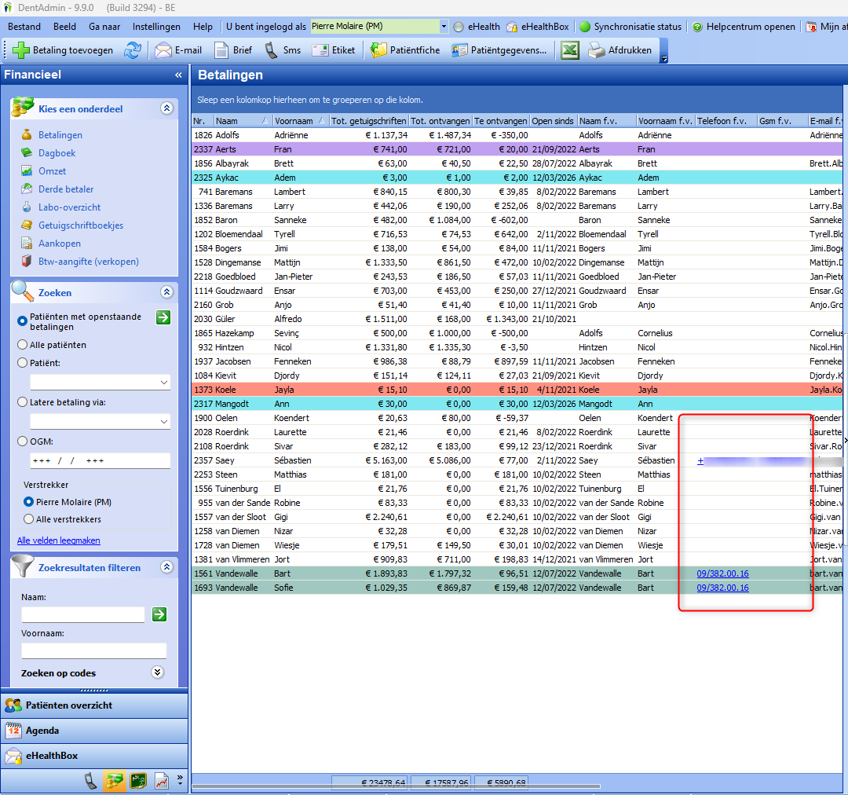
Task: Click the Naam filter input field
Action: 82,614
